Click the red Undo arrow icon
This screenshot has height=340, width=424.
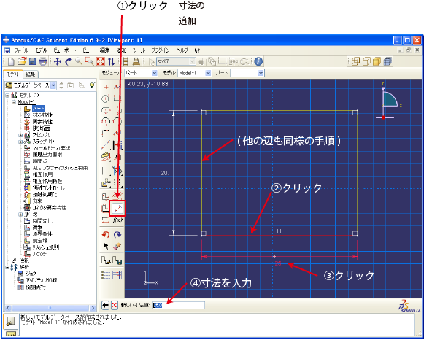tap(106, 234)
